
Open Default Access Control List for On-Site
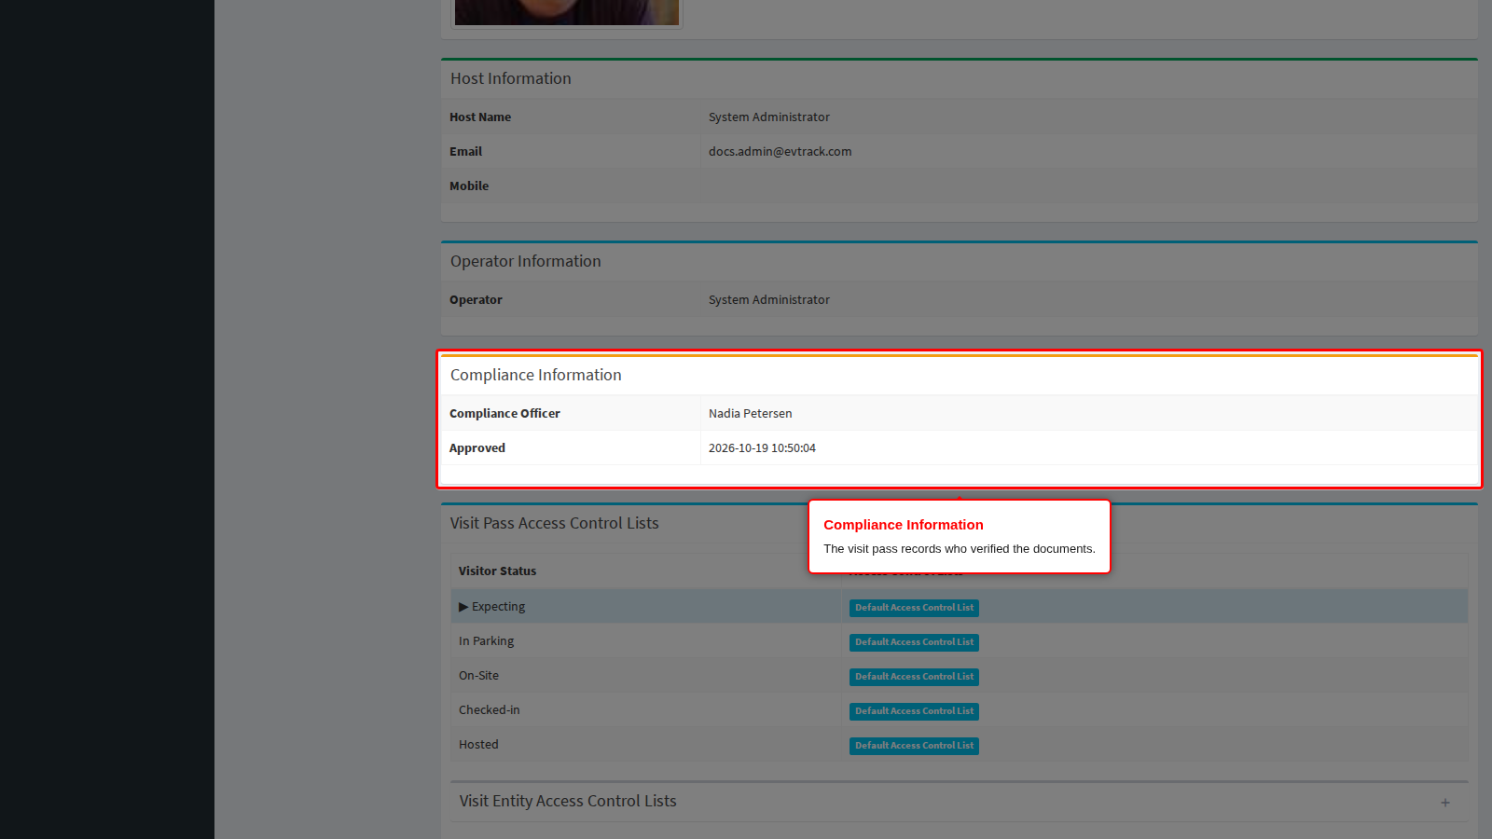[x=914, y=677]
